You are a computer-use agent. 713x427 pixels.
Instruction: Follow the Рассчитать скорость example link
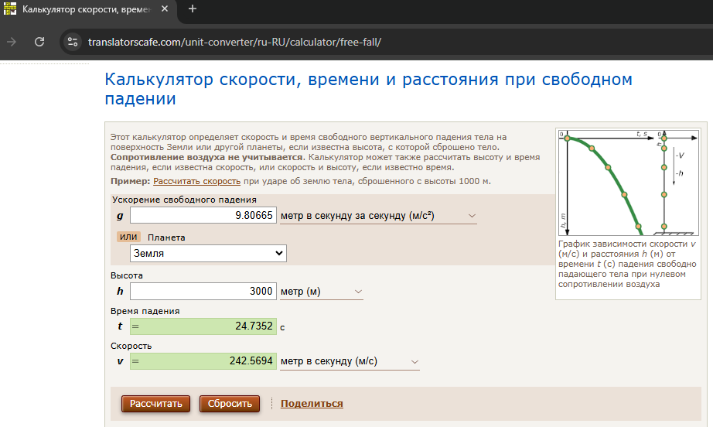[x=197, y=181]
